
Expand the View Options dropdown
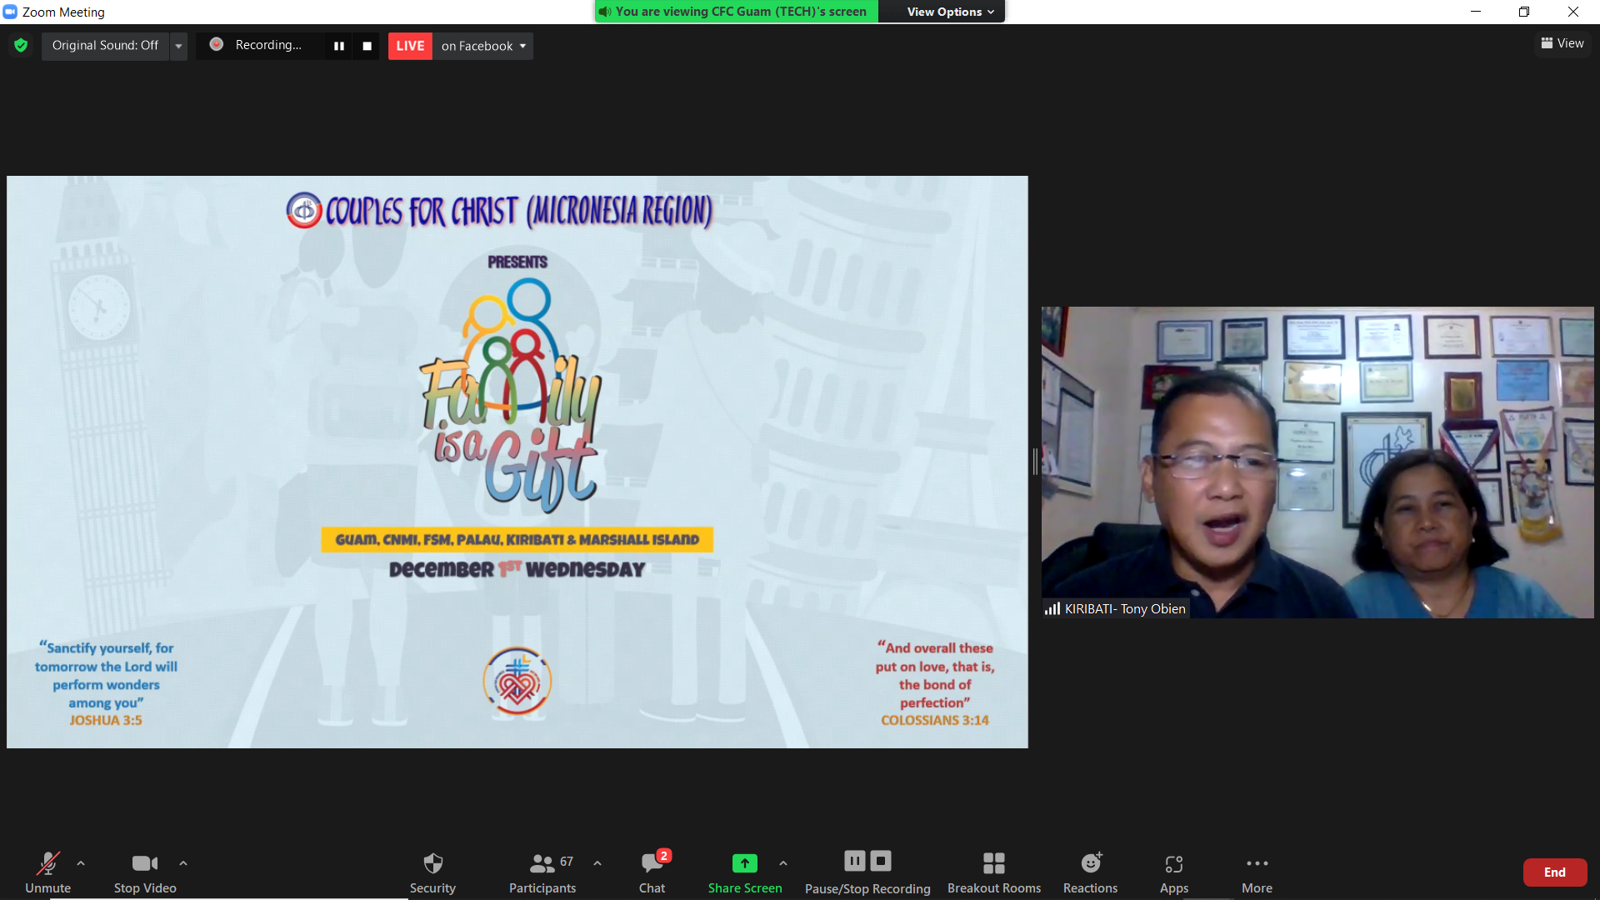(951, 12)
